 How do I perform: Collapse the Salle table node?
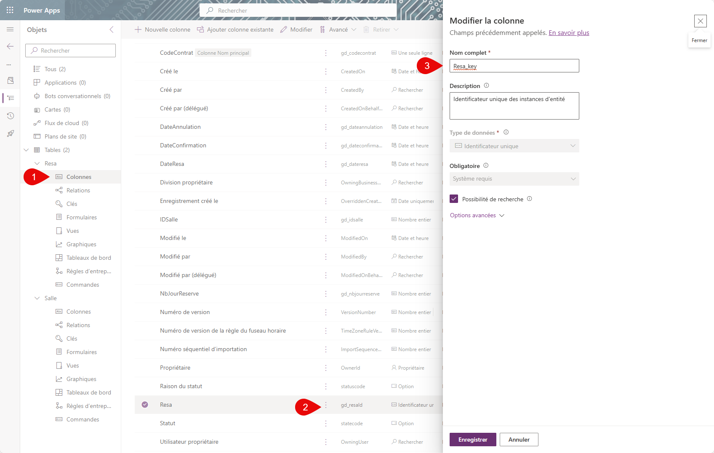coord(37,298)
